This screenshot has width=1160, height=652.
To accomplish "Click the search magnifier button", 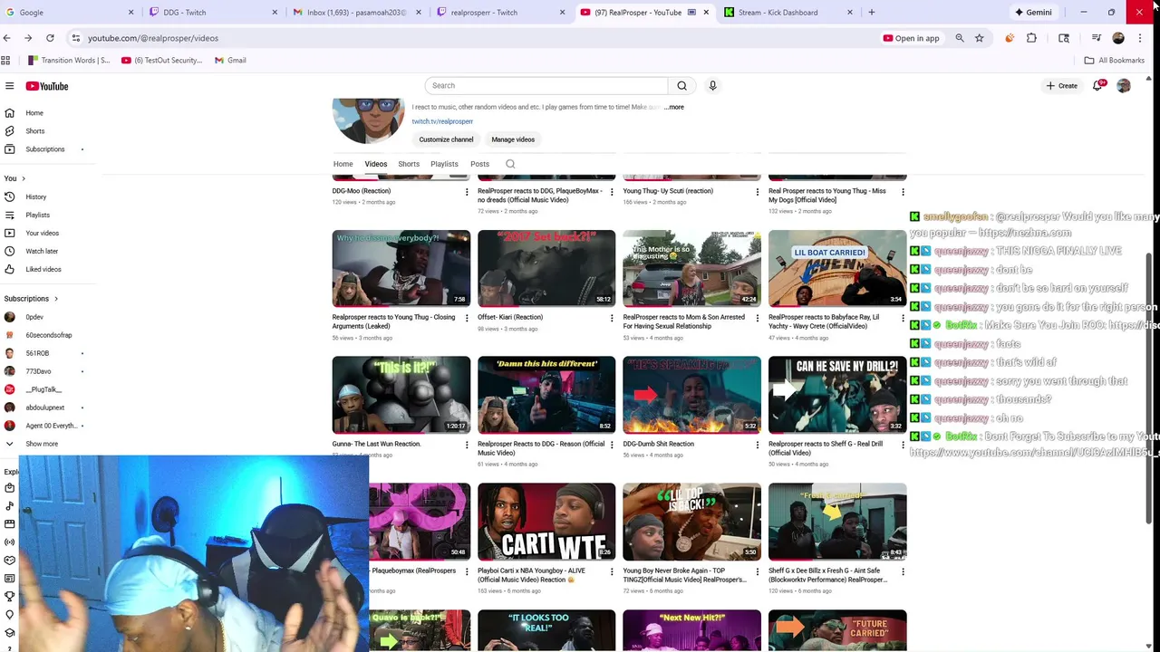I will click(x=681, y=85).
